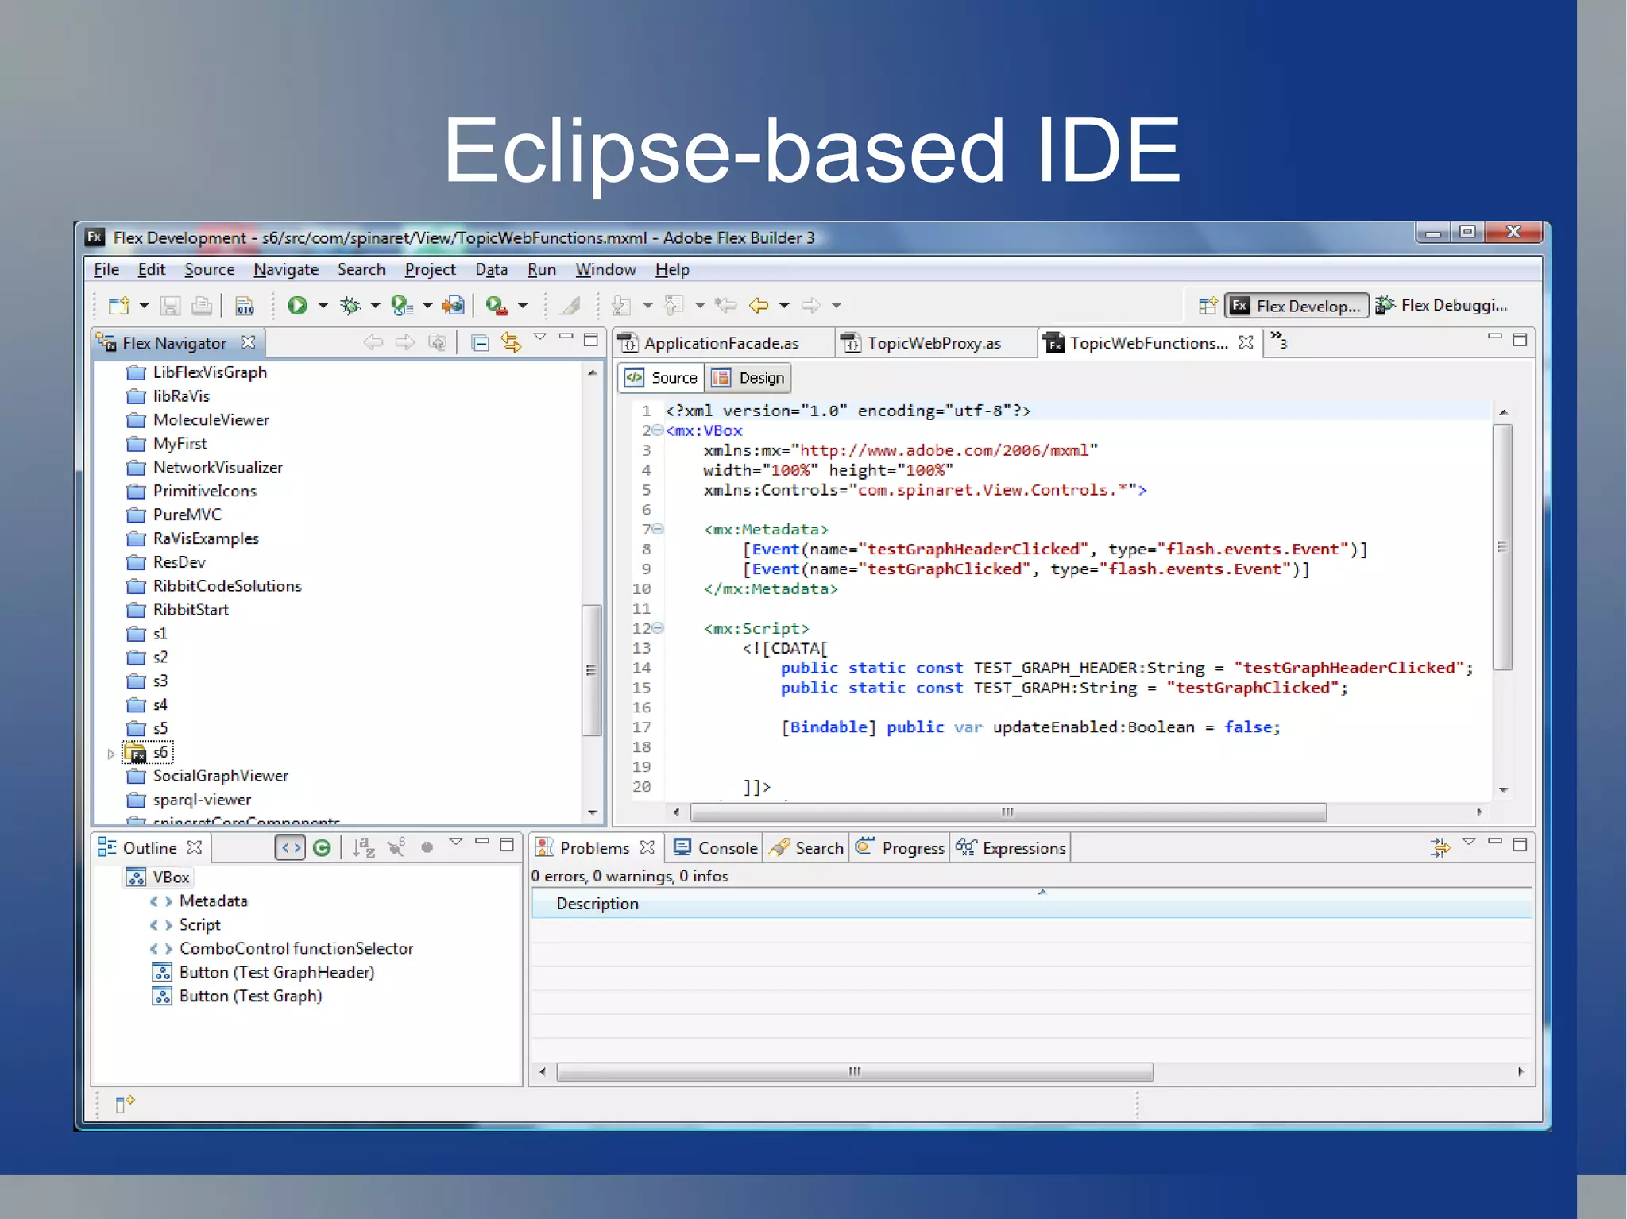Open the Run configurations dropdown arrow

(323, 305)
